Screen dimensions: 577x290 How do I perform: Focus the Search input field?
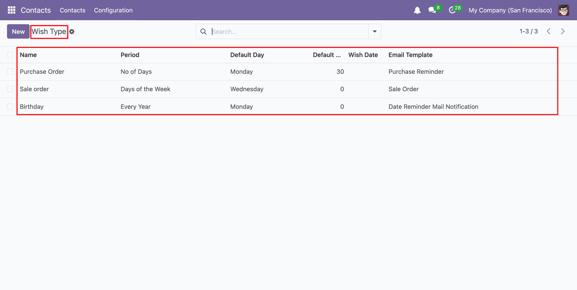click(288, 31)
